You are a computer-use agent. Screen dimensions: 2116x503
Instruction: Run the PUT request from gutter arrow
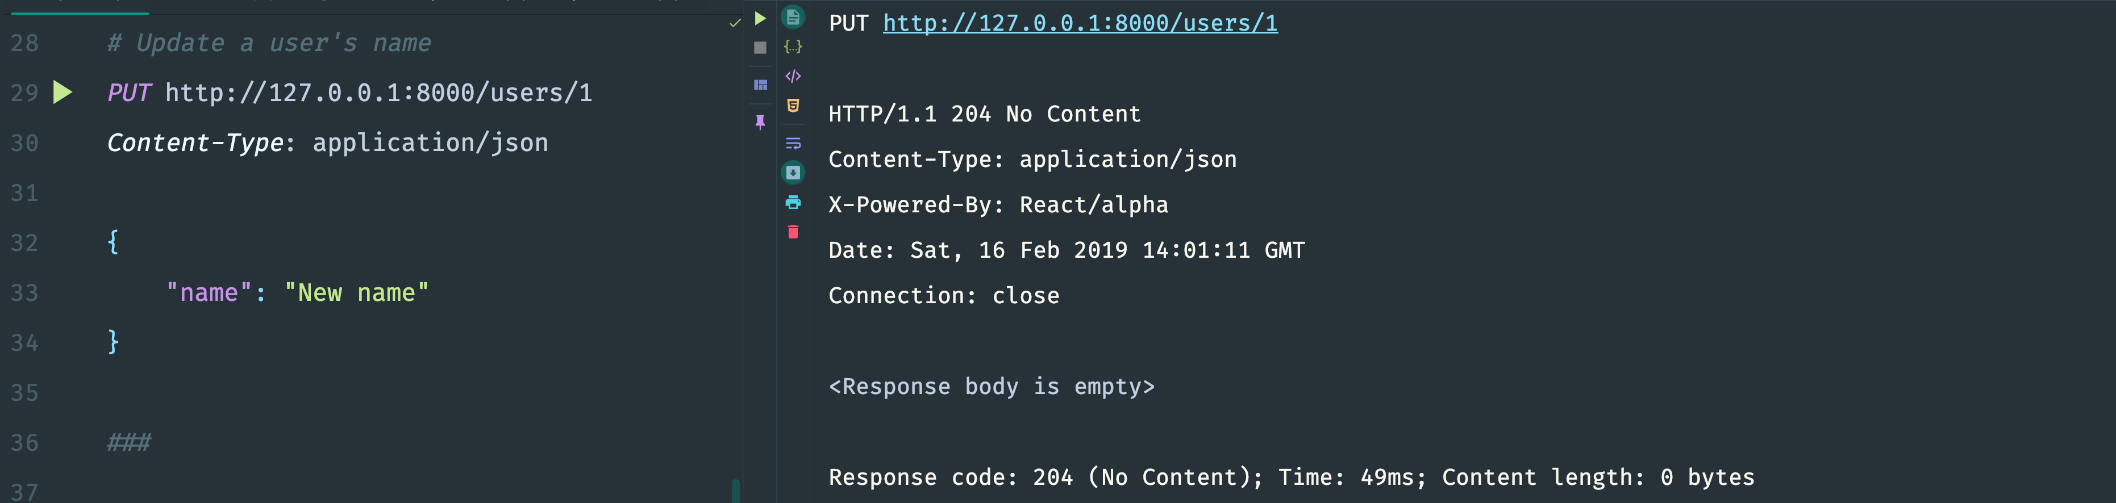(63, 92)
